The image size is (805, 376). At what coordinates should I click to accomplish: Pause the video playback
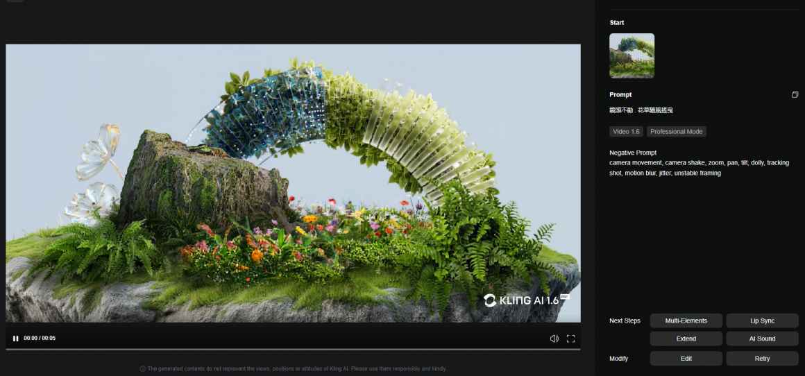pyautogui.click(x=15, y=339)
